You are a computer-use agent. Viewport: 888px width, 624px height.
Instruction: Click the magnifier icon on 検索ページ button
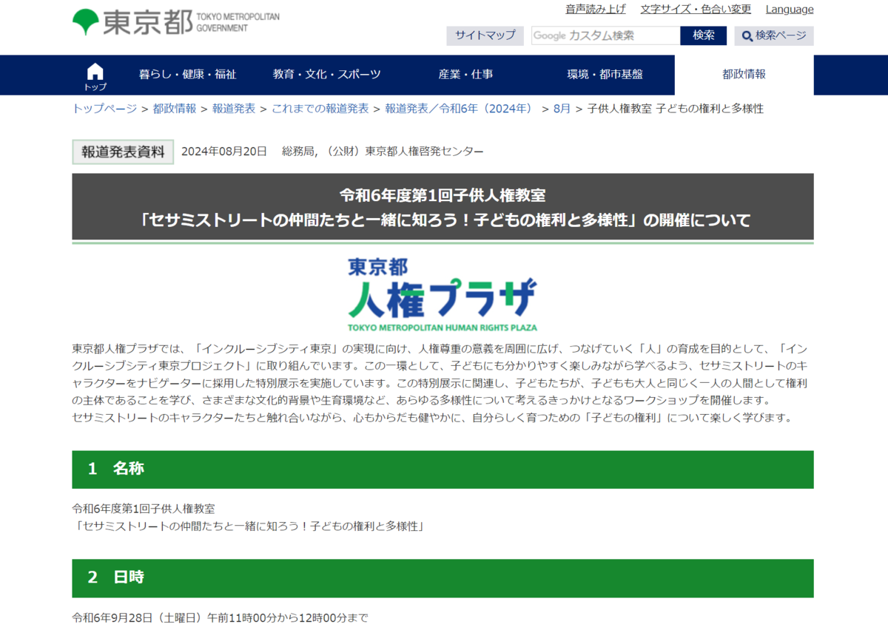[747, 36]
